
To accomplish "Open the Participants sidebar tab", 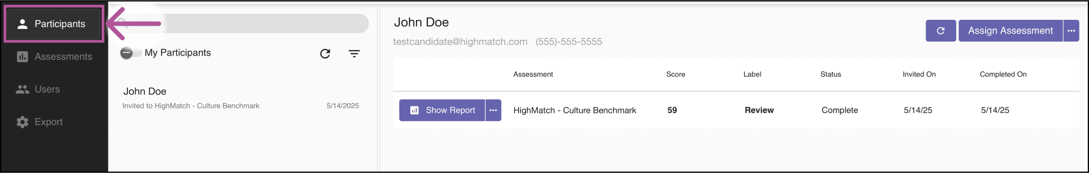I will point(54,24).
